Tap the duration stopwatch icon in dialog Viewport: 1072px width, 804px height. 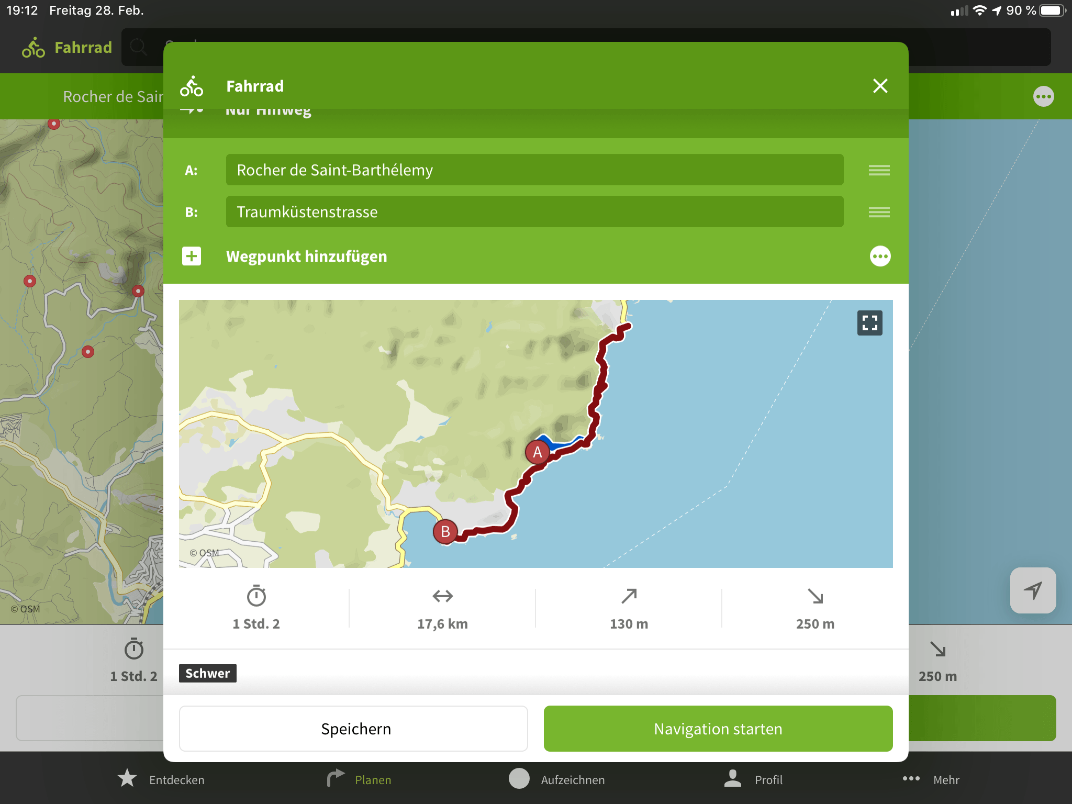tap(256, 596)
